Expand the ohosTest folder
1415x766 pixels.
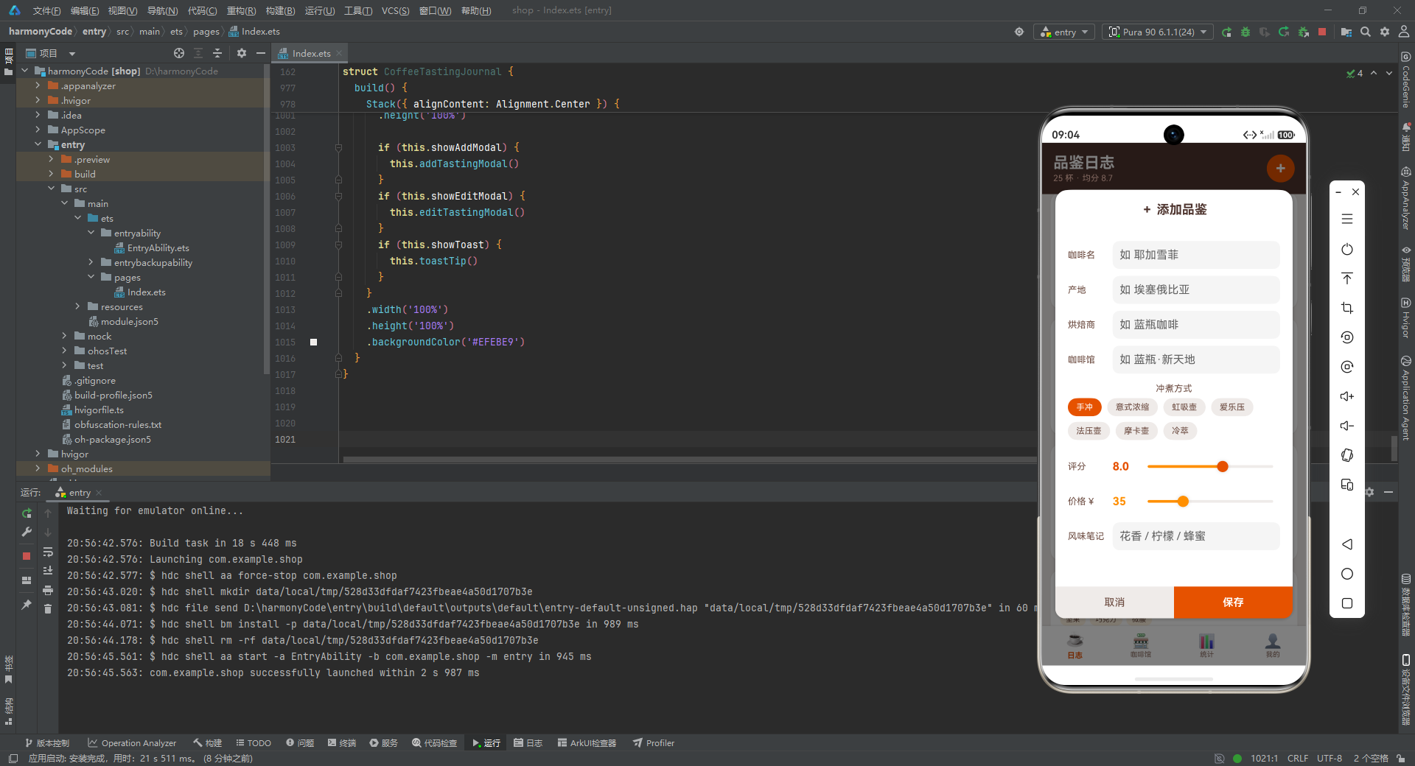tap(64, 351)
